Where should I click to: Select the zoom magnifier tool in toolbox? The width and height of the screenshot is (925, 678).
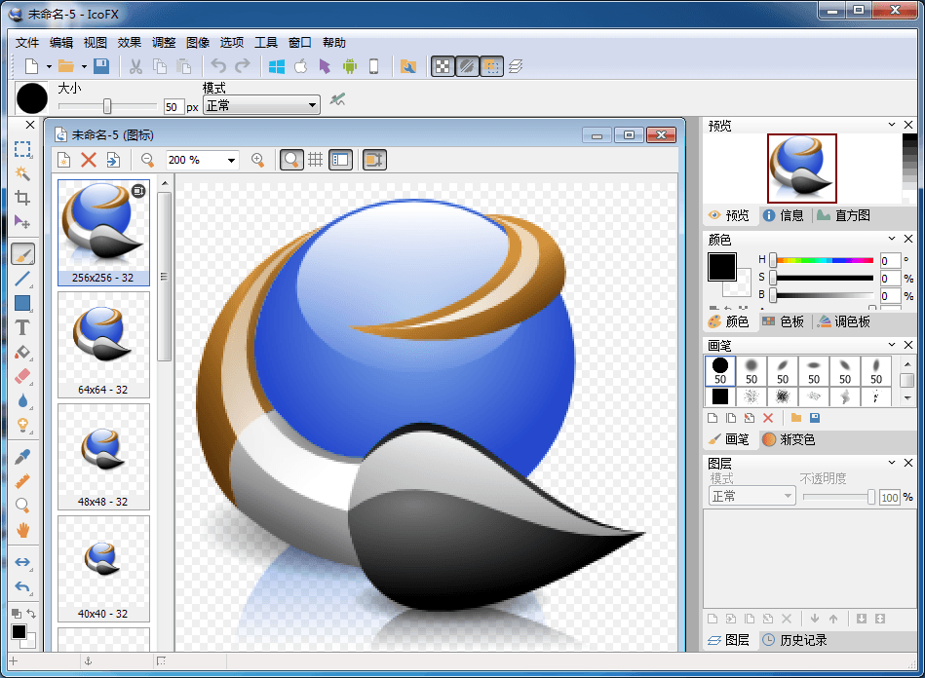point(22,506)
